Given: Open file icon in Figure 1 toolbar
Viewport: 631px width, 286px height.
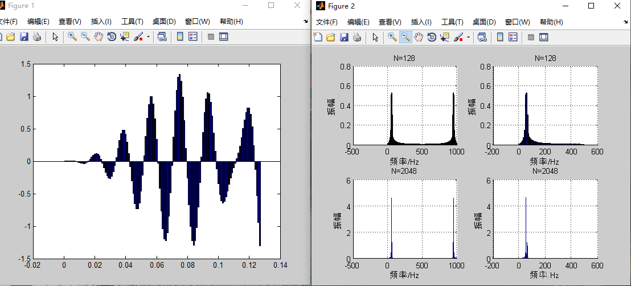Looking at the screenshot, I should coord(10,37).
